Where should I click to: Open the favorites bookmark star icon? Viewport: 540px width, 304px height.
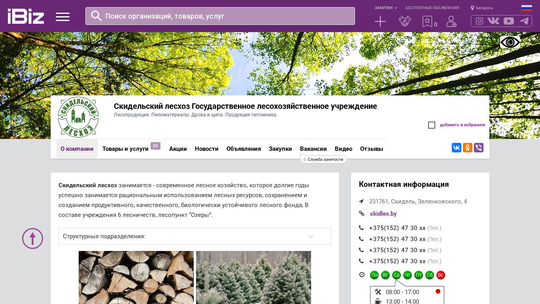[427, 21]
